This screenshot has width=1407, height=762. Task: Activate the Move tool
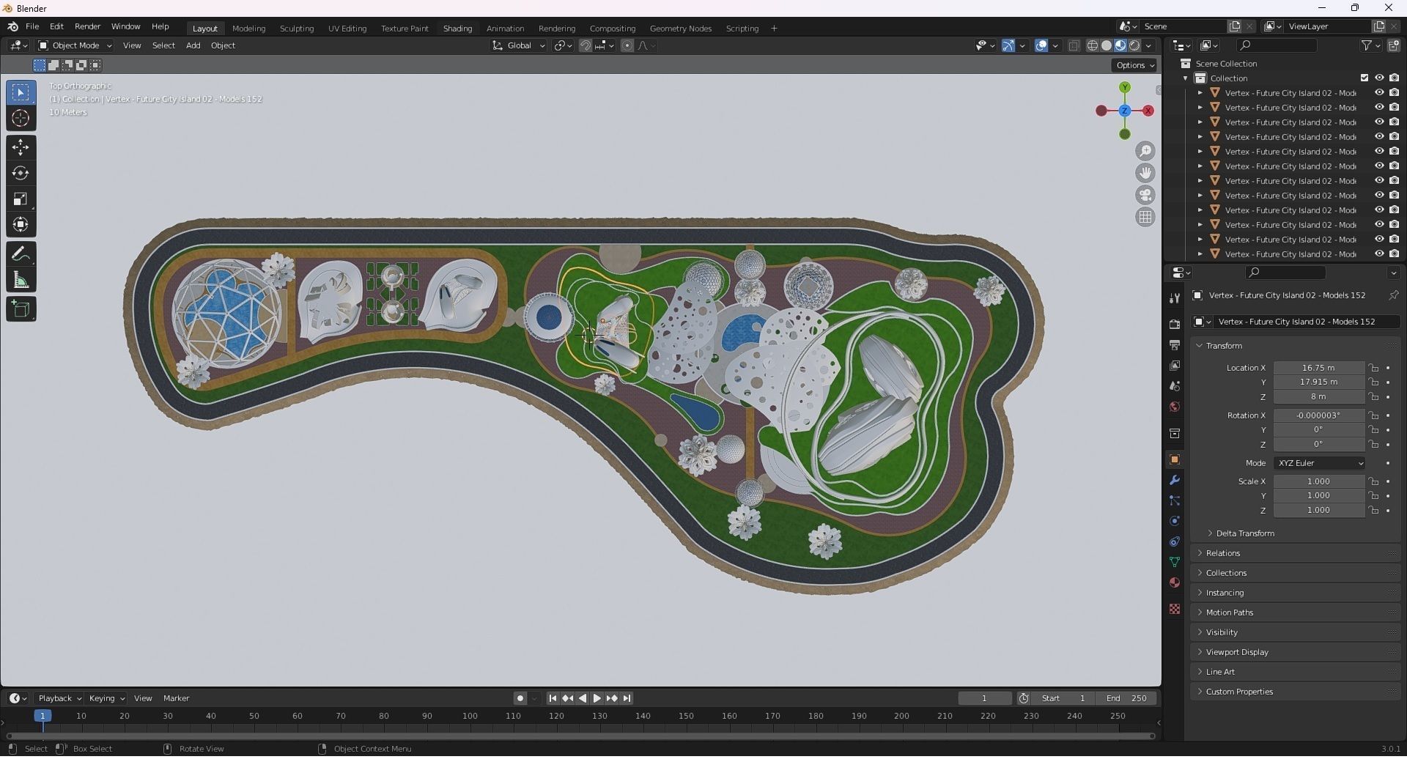click(21, 147)
